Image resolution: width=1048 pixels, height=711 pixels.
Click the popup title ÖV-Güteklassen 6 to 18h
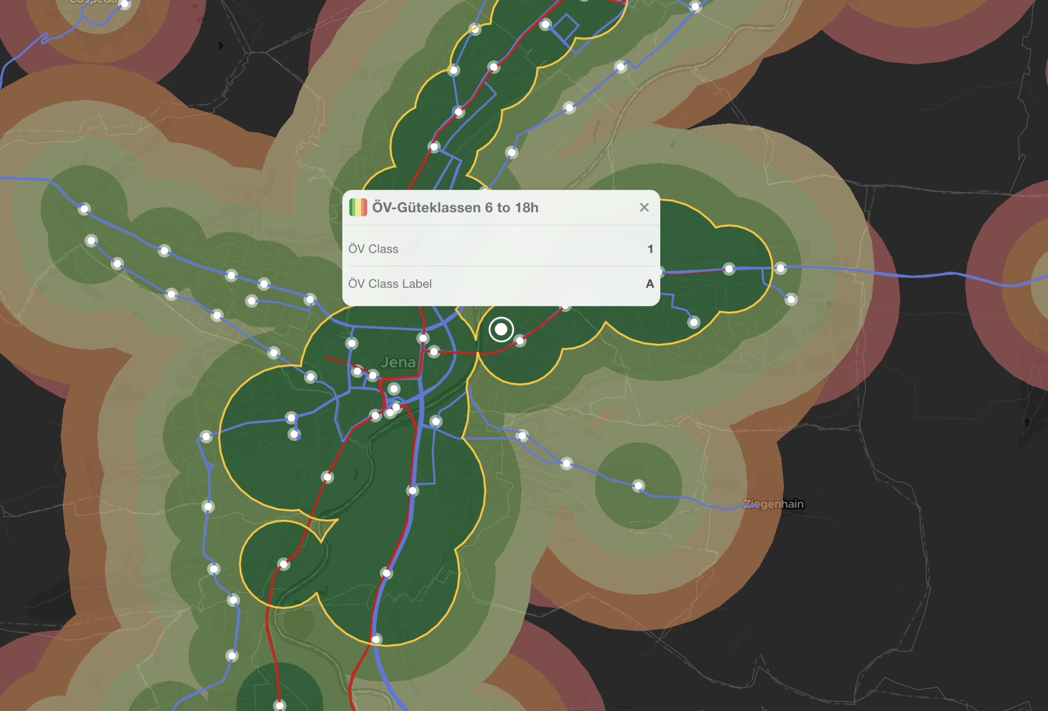coord(455,207)
